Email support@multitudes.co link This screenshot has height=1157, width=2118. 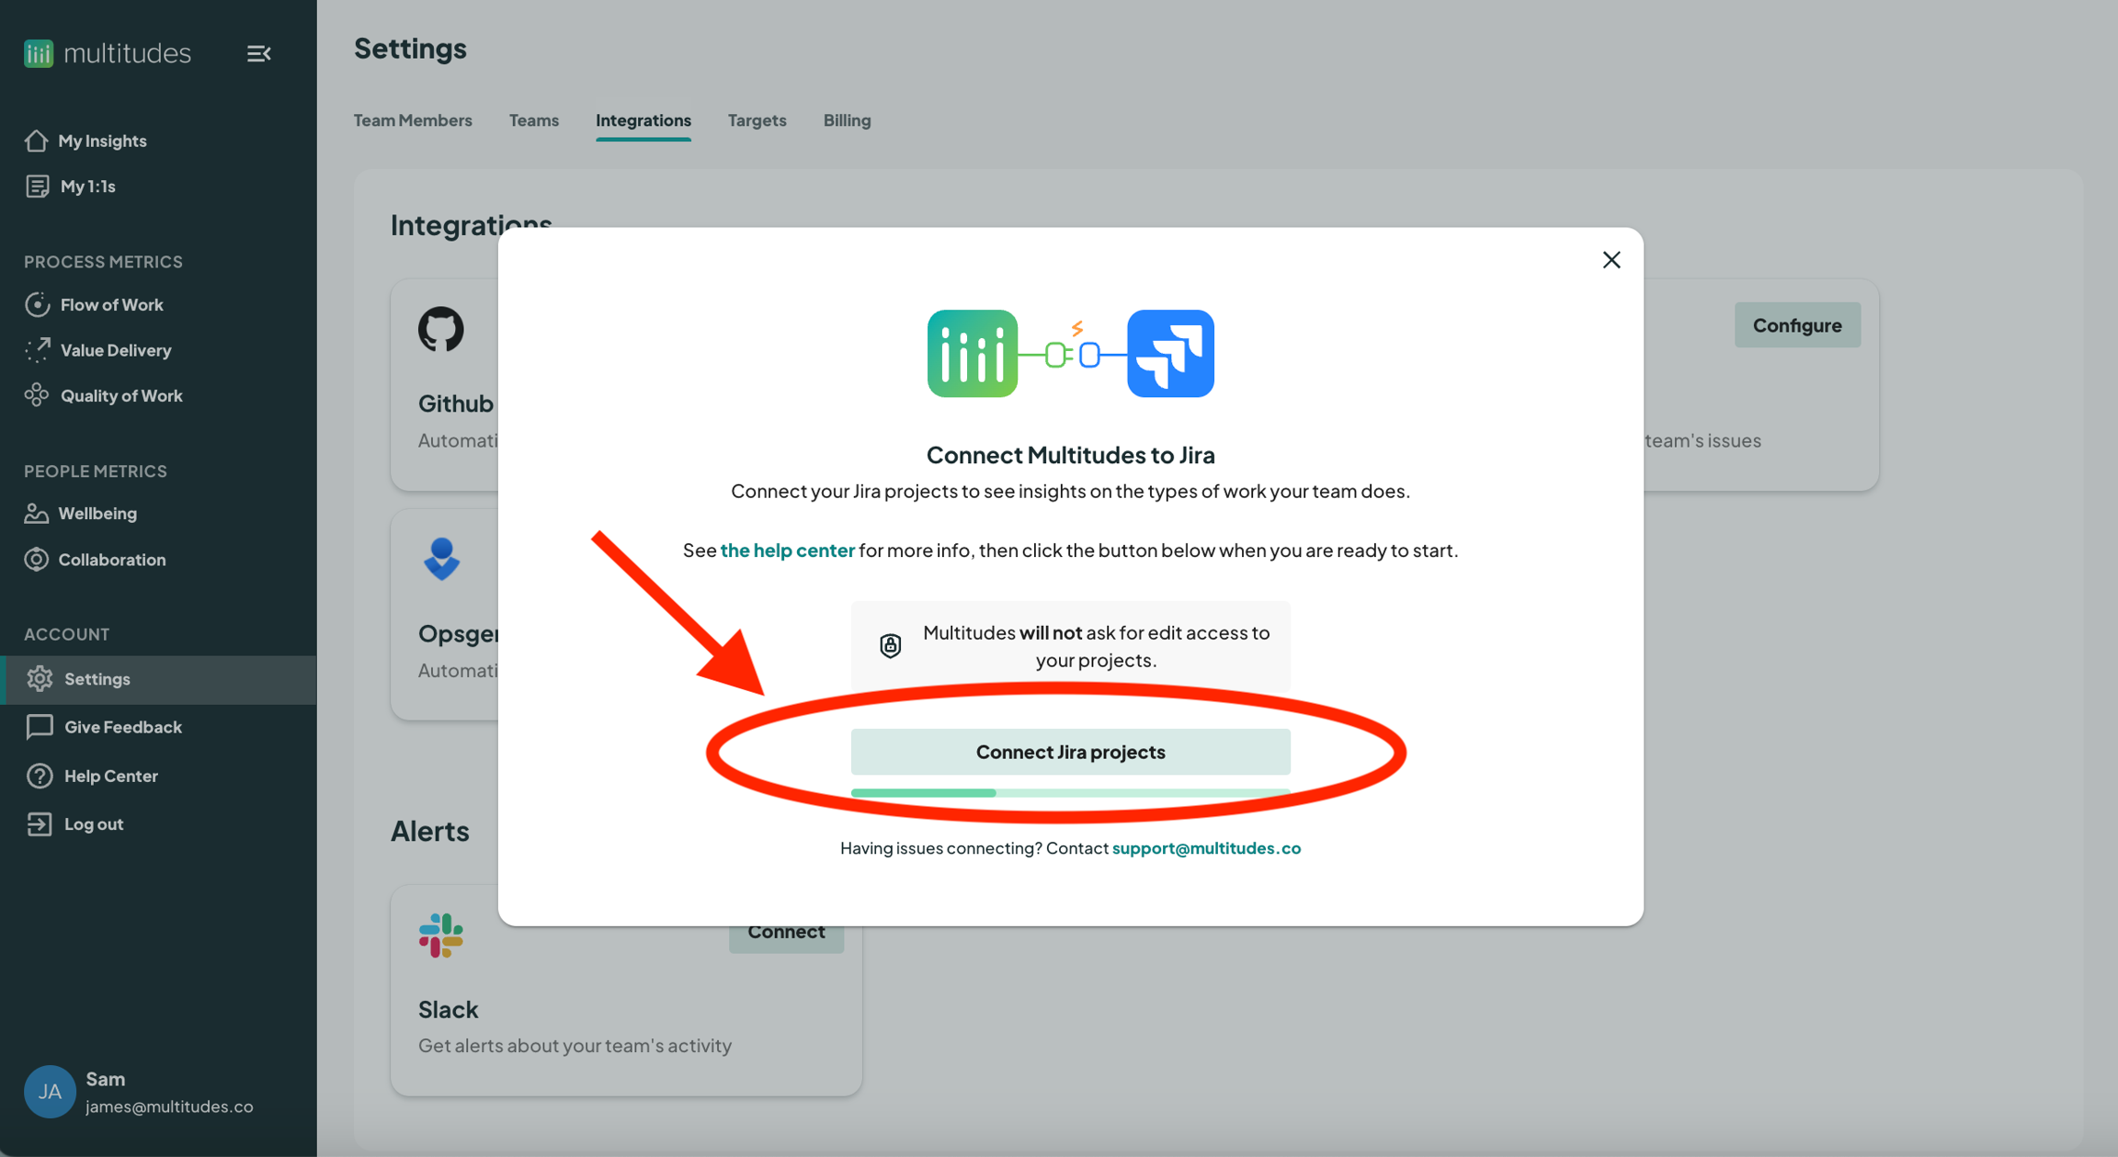[x=1206, y=848]
